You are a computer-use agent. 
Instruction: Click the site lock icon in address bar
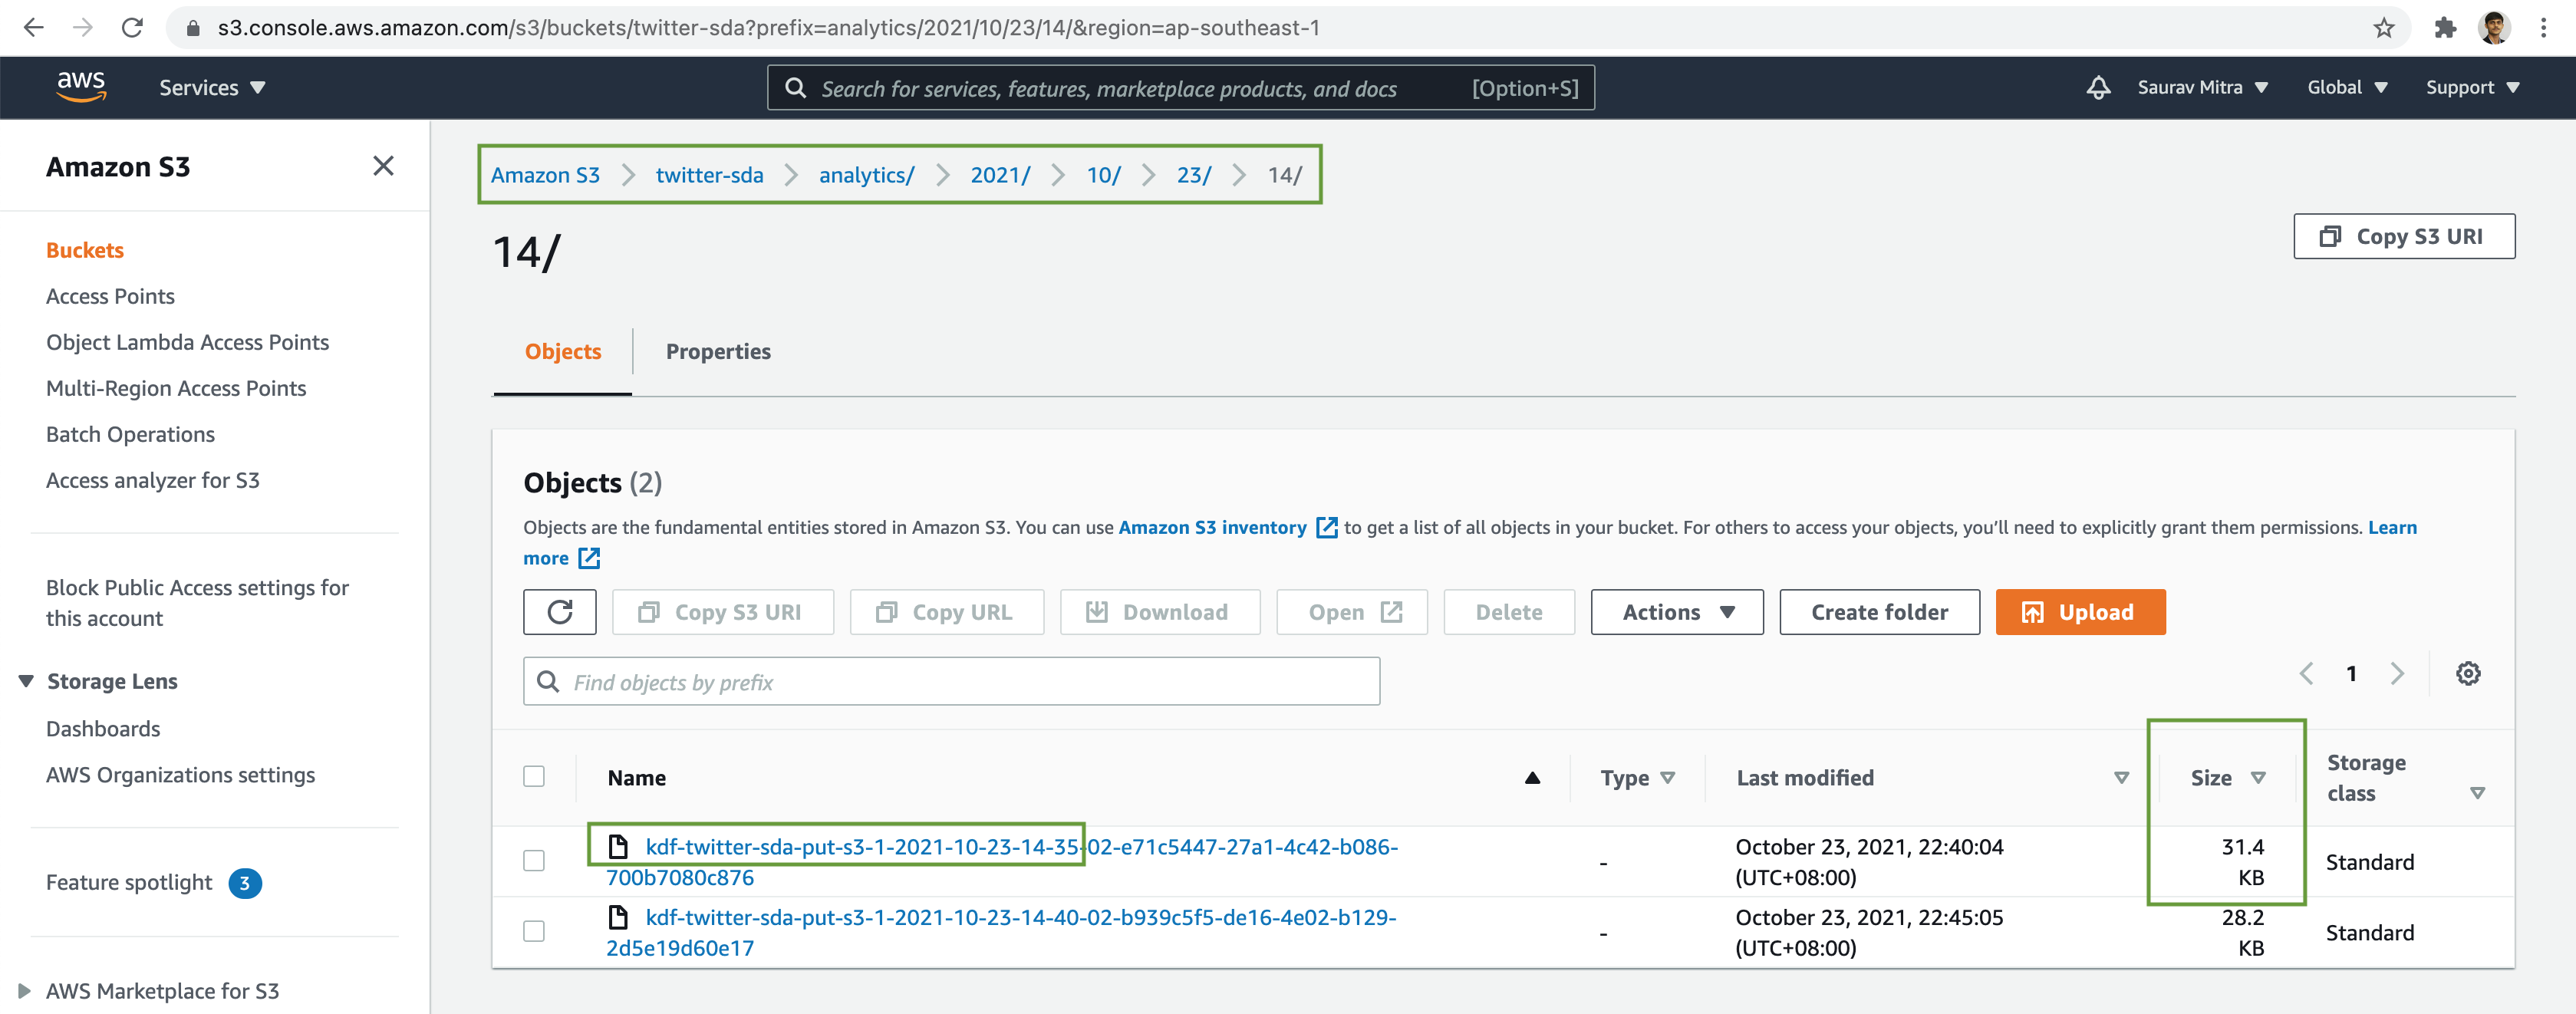coord(194,28)
